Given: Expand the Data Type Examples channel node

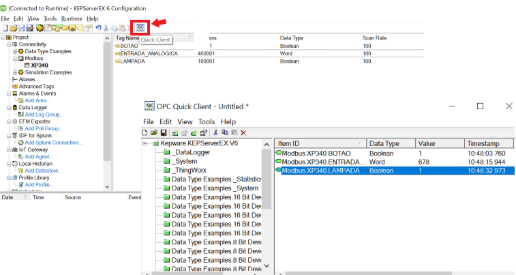Looking at the screenshot, I should (15, 52).
